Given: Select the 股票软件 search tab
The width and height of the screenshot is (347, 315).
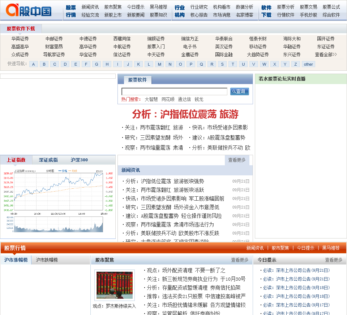Looking at the screenshot, I should (x=137, y=80).
